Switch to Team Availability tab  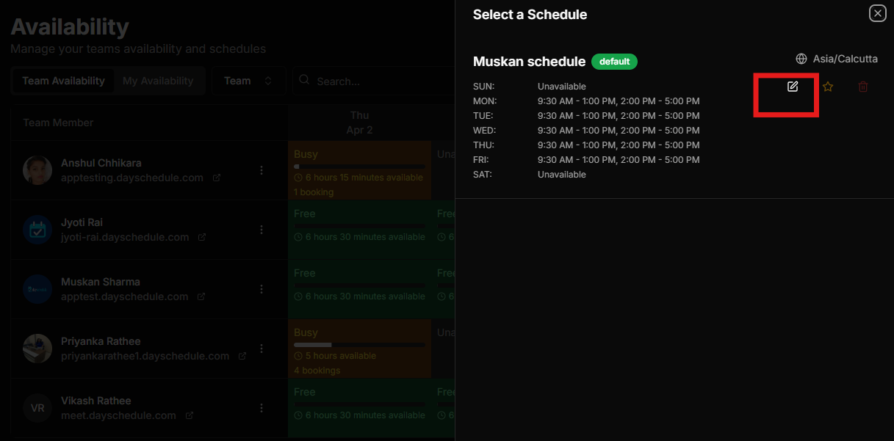pos(63,81)
